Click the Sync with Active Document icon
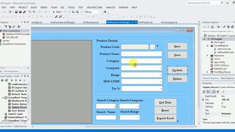This screenshot has height=132, width=235. click(224, 27)
